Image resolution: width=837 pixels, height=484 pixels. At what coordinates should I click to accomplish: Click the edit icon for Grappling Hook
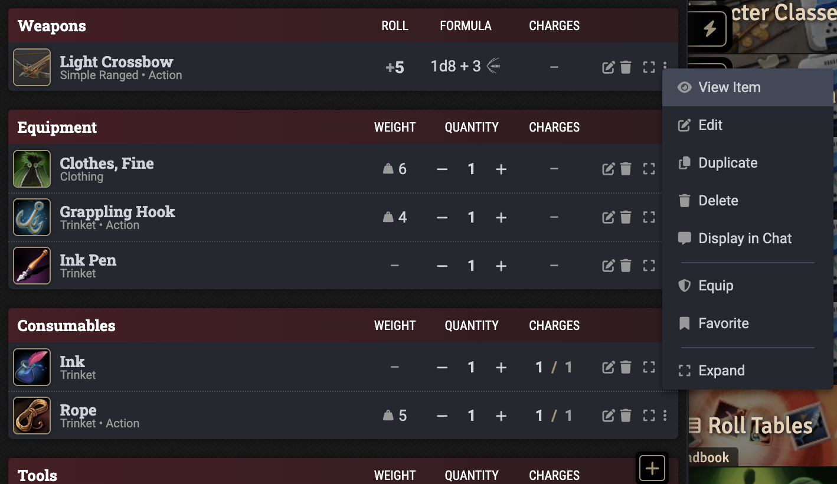(x=608, y=217)
